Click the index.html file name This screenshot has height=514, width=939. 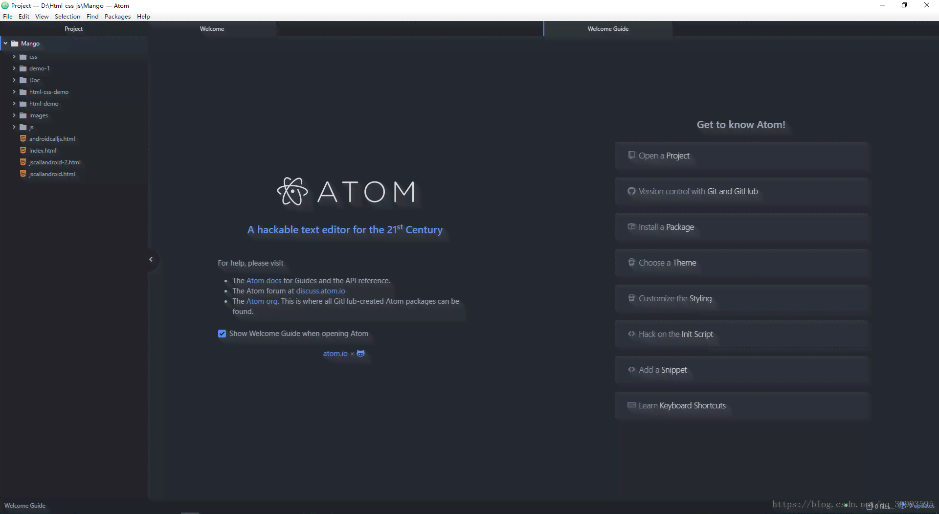[43, 151]
